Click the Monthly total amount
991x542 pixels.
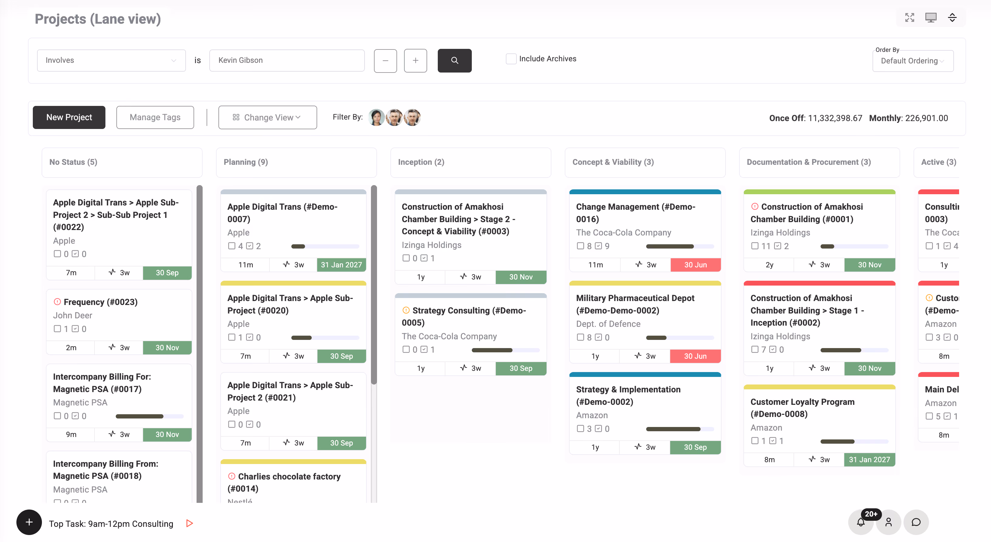[x=926, y=118]
